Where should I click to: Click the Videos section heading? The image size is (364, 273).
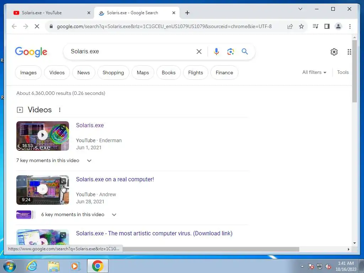[40, 110]
